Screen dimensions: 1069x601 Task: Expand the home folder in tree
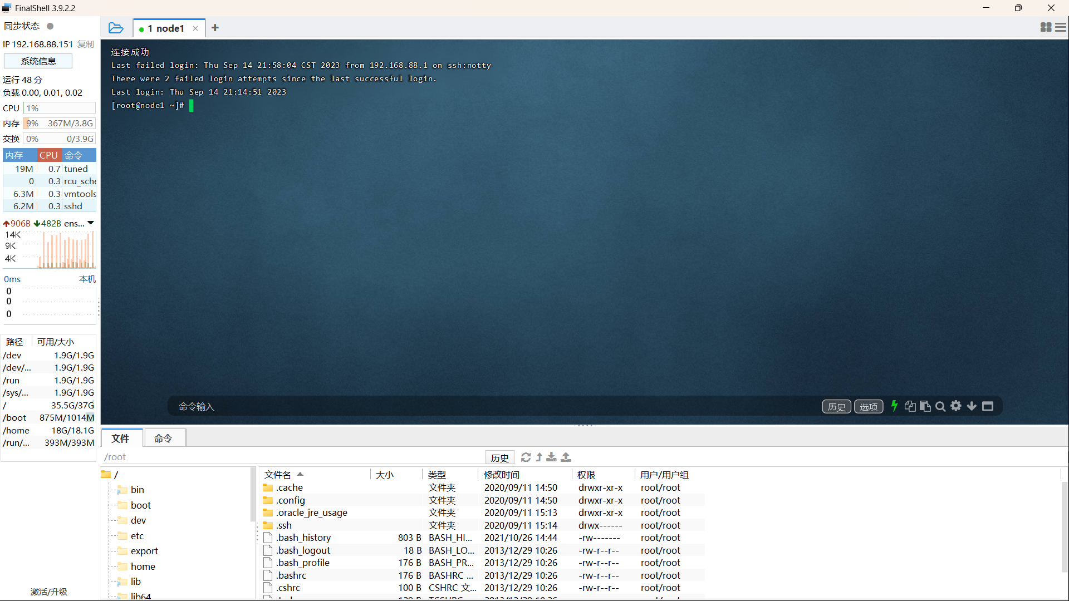(143, 566)
